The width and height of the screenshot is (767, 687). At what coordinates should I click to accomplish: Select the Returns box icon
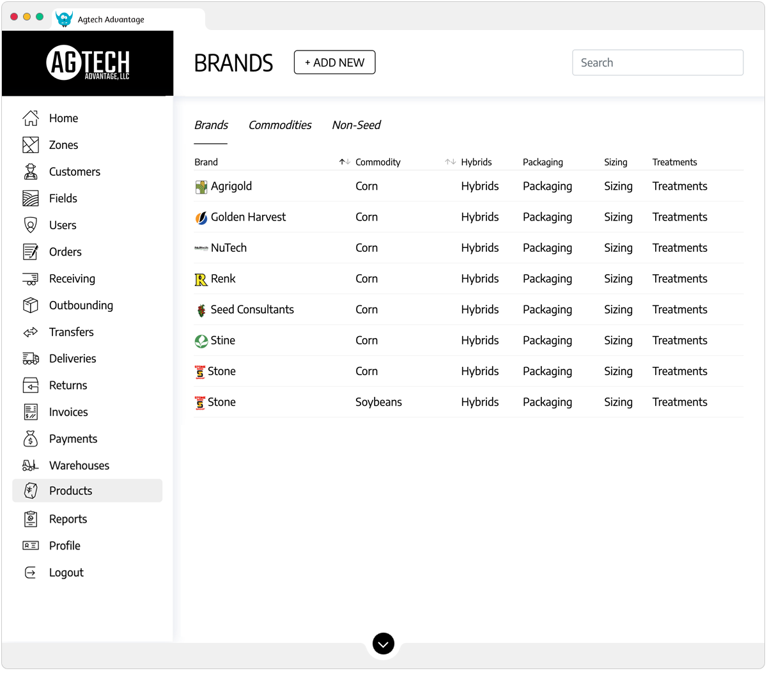(31, 385)
